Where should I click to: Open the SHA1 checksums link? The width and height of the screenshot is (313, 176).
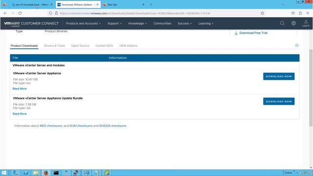click(81, 126)
